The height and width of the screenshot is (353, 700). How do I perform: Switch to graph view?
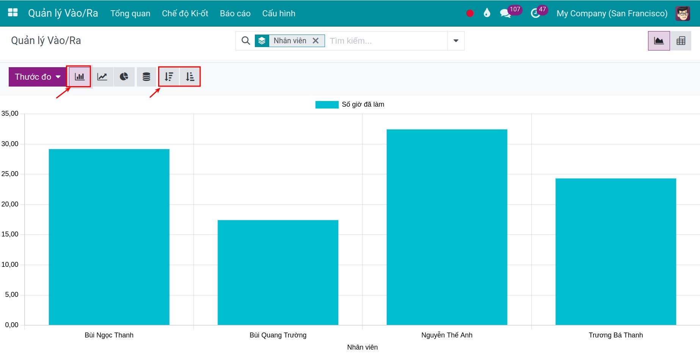[x=659, y=41]
